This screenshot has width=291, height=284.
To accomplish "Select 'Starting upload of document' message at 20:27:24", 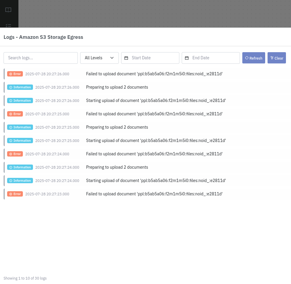I will tap(156, 181).
